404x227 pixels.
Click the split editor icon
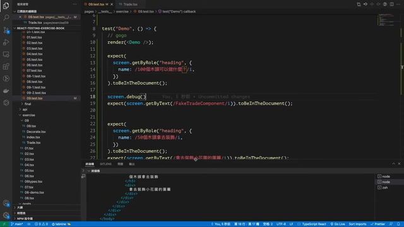pyautogui.click(x=391, y=4)
